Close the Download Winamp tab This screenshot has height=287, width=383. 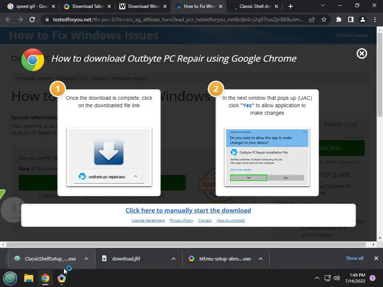point(165,6)
